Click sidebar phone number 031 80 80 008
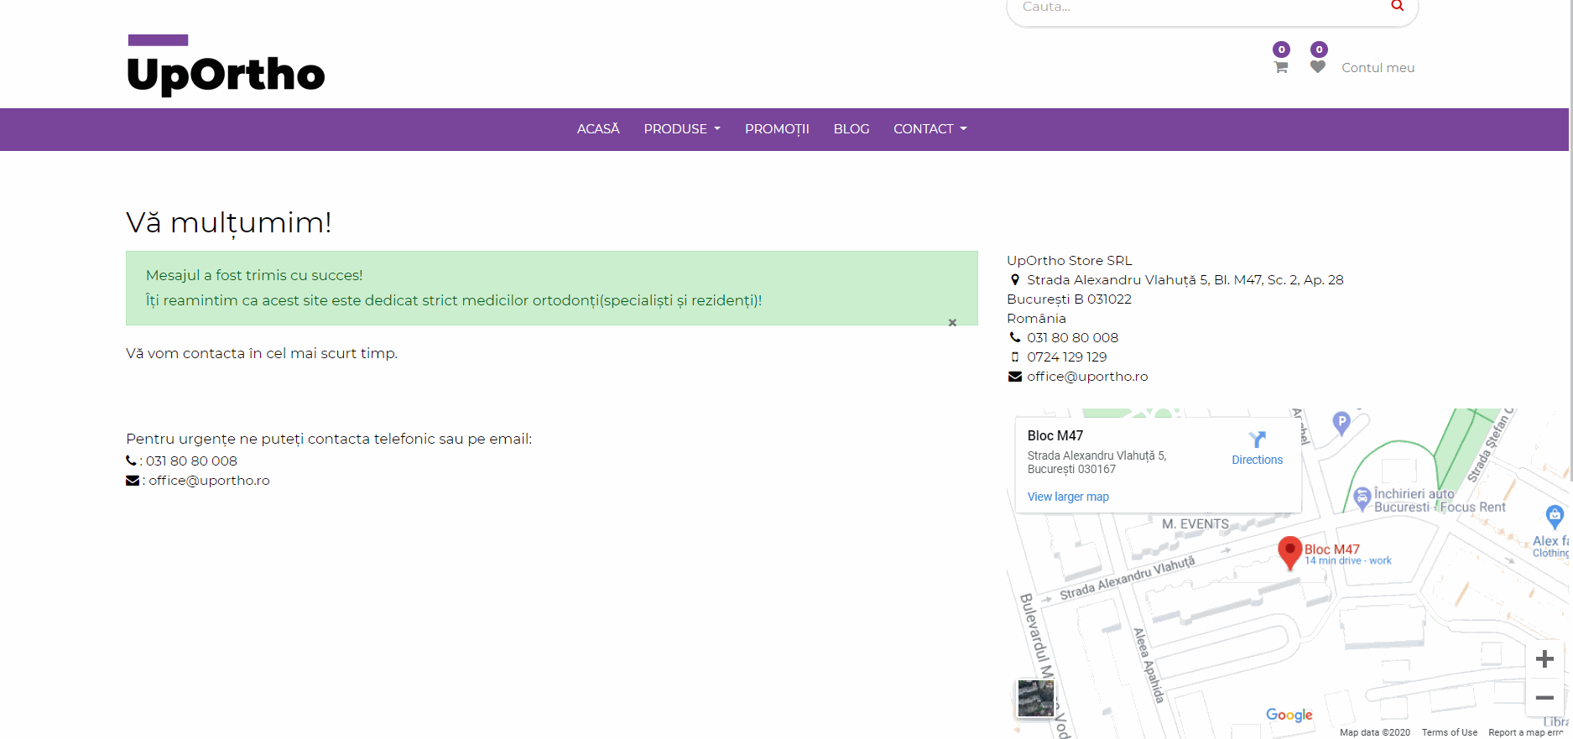 click(x=1072, y=338)
